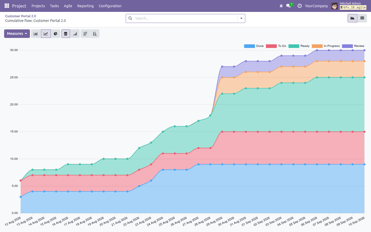Screen dimensions: 371x232
Task: Open the Agile menu
Action: pyautogui.click(x=68, y=6)
